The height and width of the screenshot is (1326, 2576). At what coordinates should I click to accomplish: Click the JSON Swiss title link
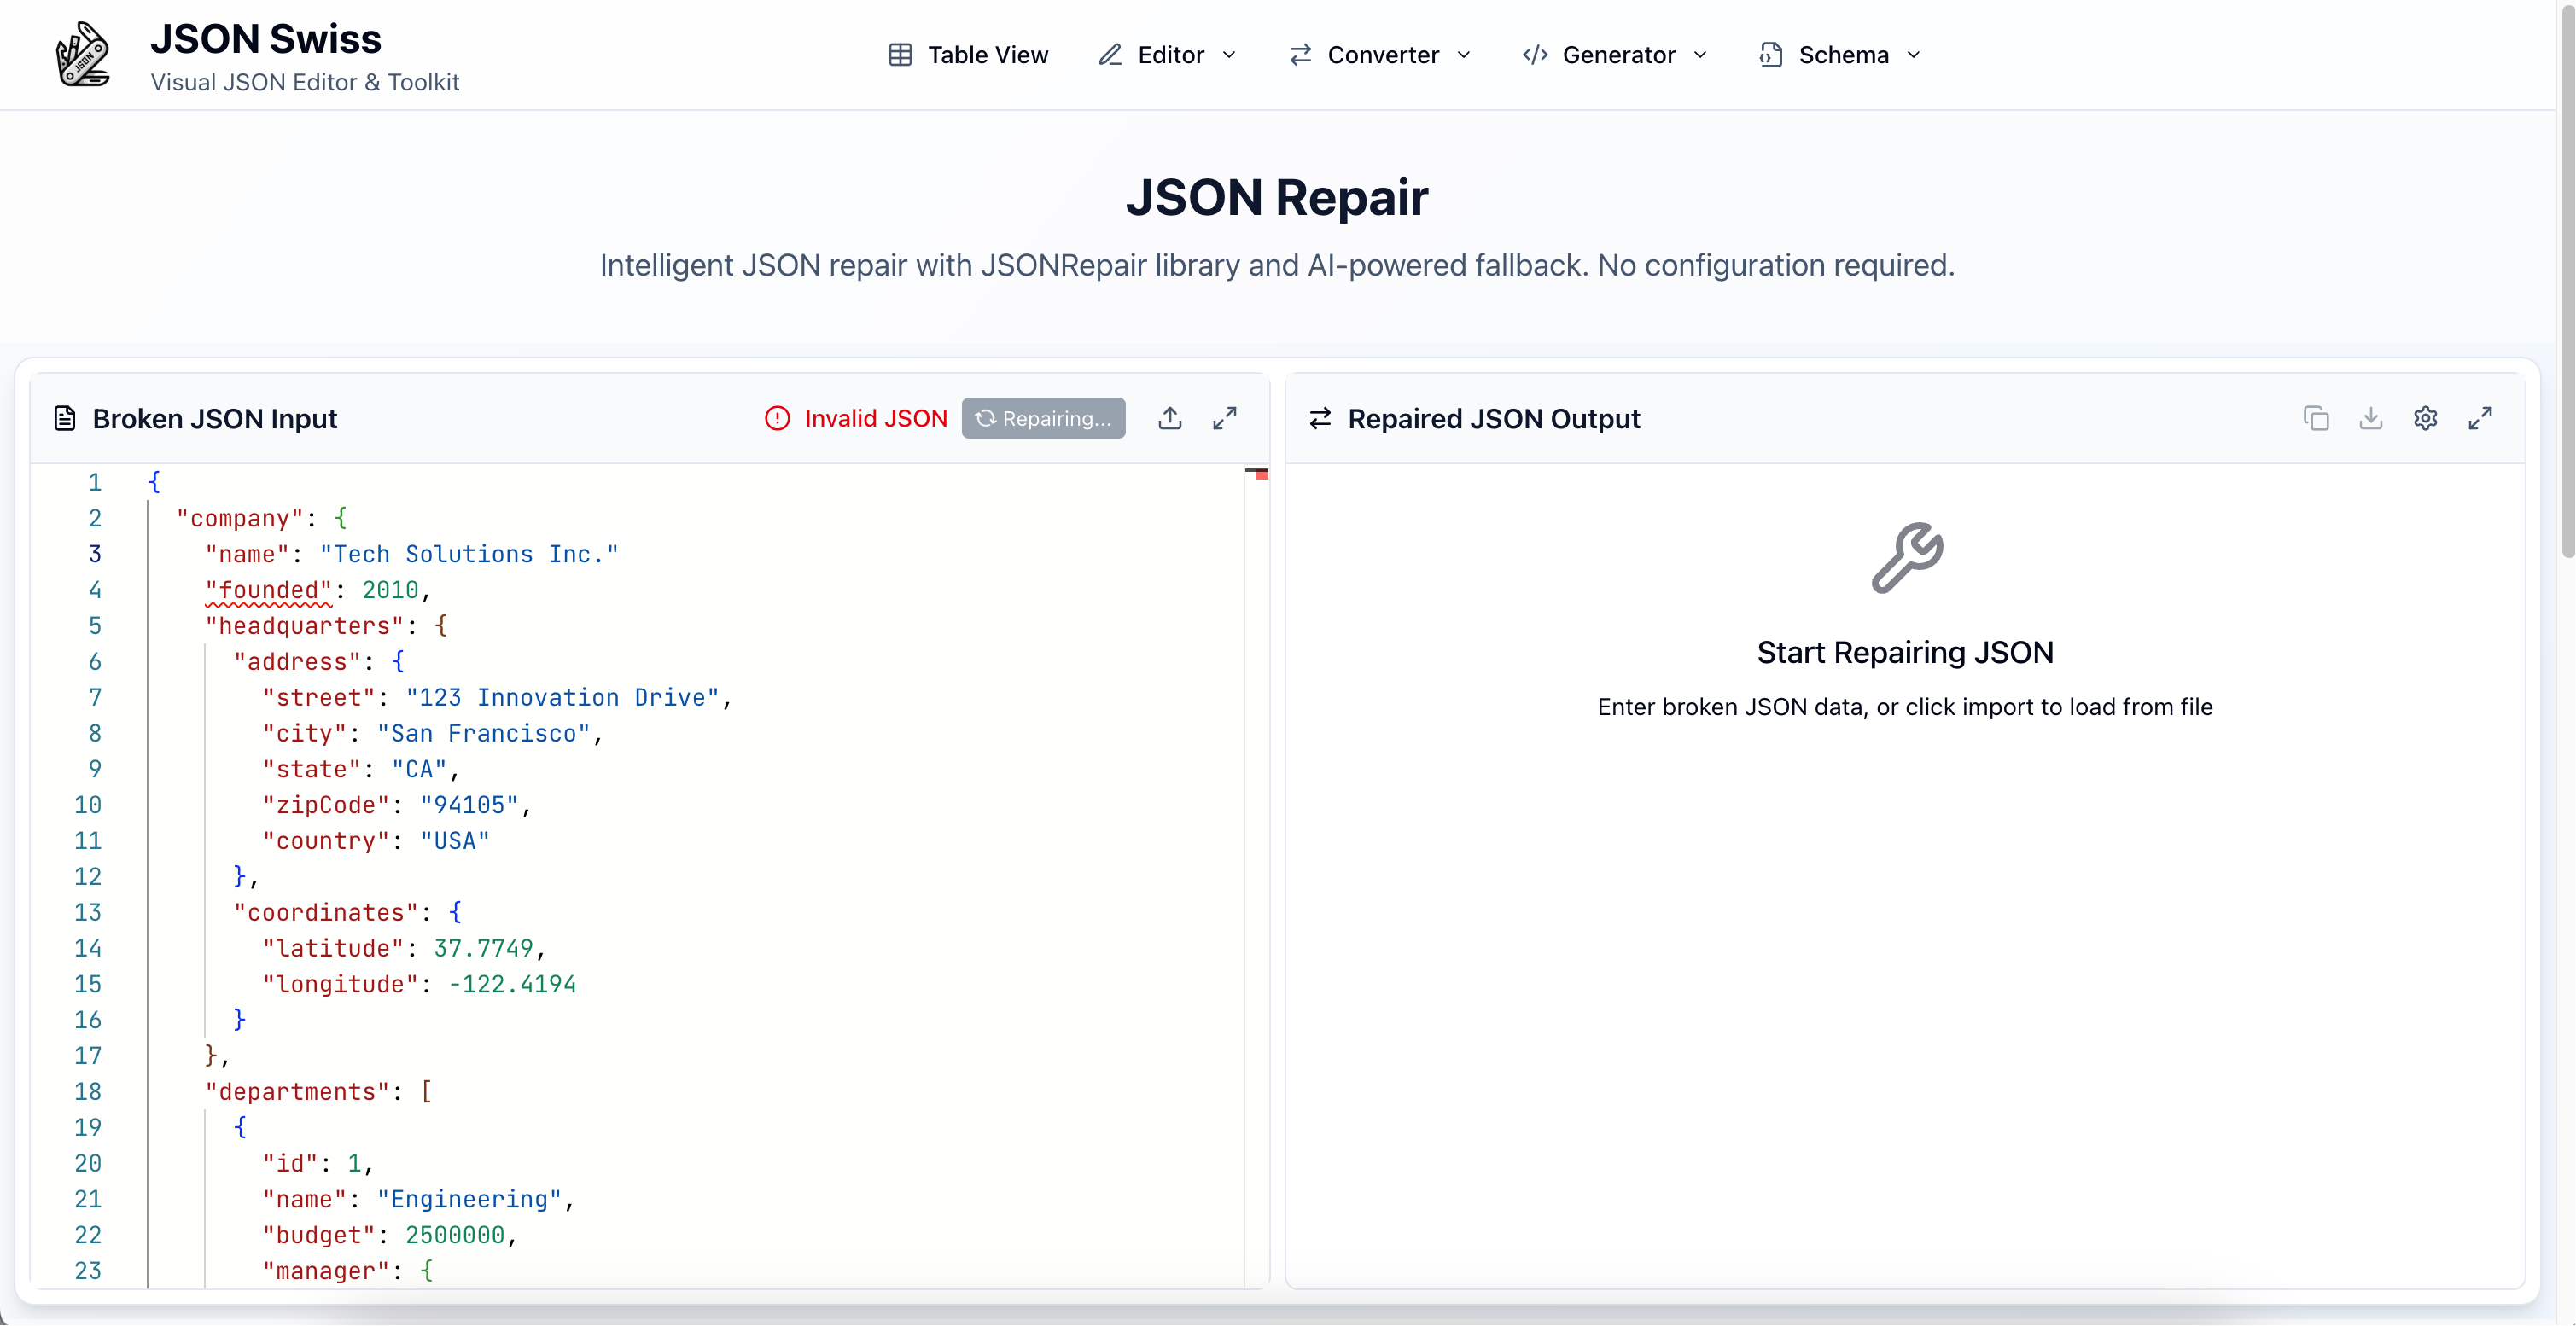[266, 39]
